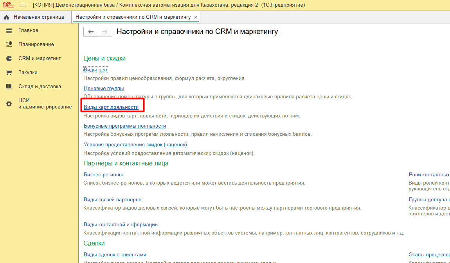Open Ценовые группы link

pyautogui.click(x=104, y=89)
